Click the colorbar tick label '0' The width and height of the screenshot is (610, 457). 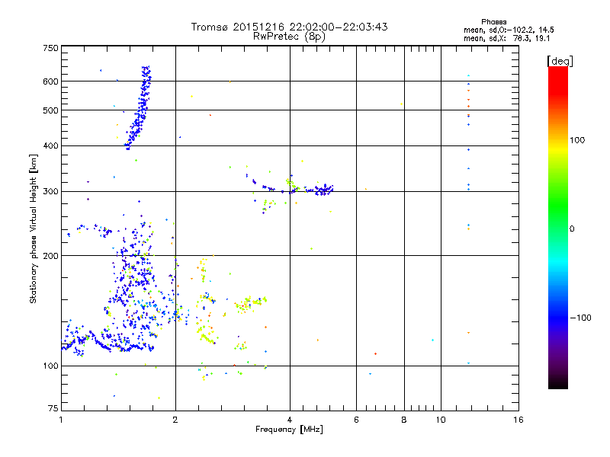572,229
